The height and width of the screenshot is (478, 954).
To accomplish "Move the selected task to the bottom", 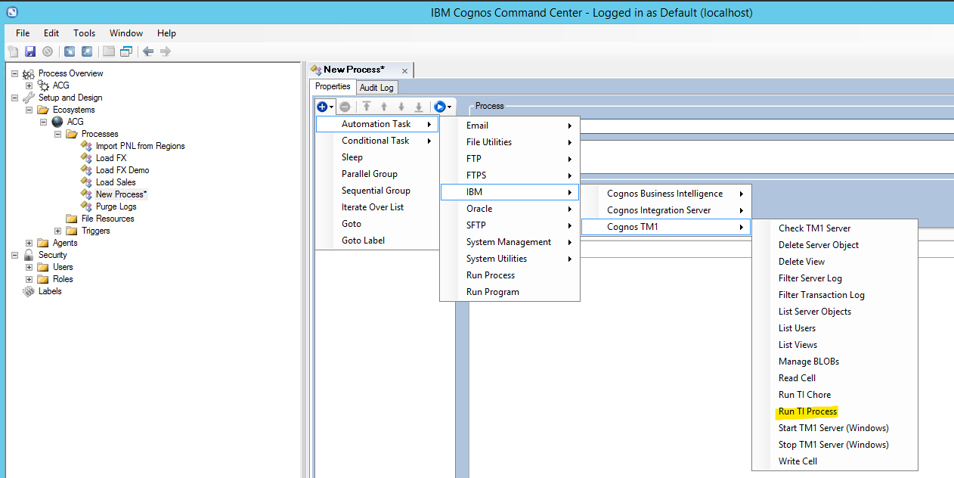I will (x=419, y=107).
